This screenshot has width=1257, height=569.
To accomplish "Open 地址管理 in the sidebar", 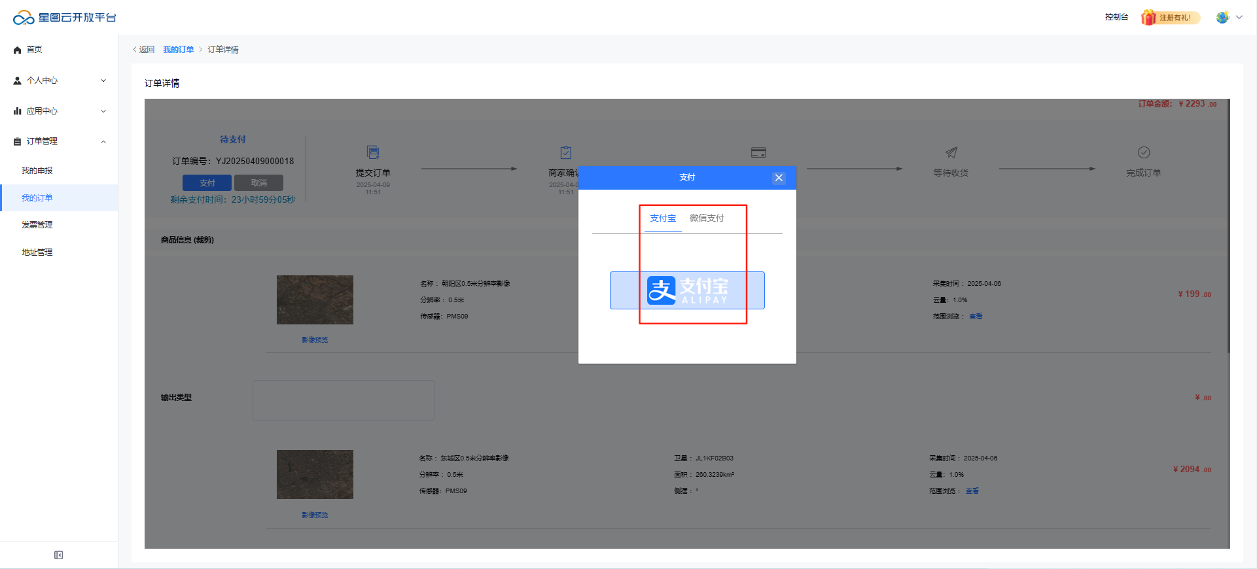I will click(37, 252).
